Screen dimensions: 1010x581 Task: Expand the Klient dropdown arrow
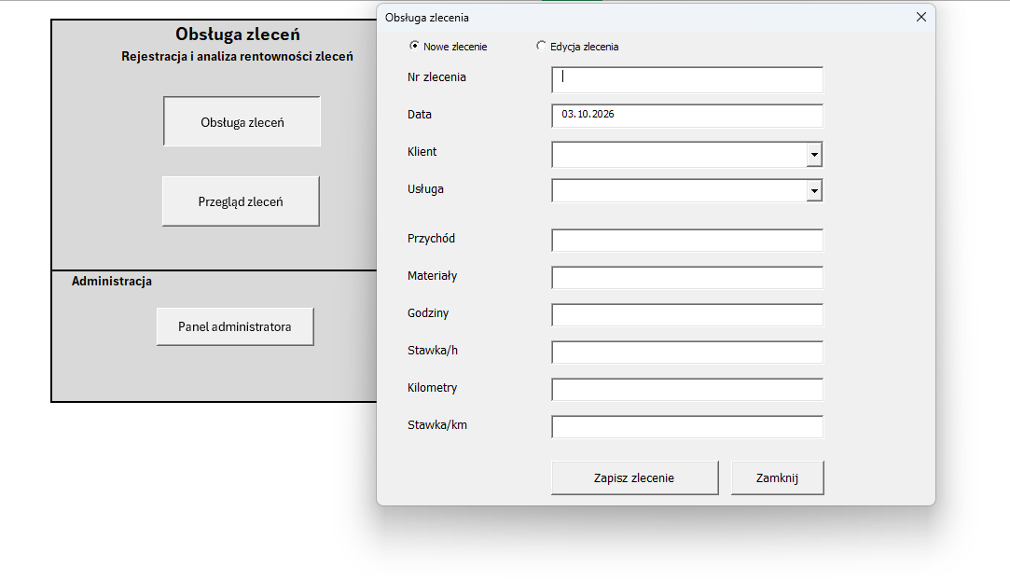tap(814, 155)
